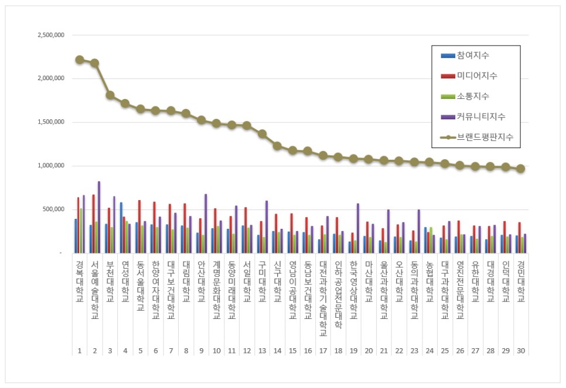The height and width of the screenshot is (388, 566).
Task: Click the brand reputation line point for 구미대학교
Action: pyautogui.click(x=262, y=134)
